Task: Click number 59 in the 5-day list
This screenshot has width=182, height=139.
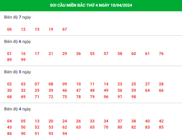Action: (134, 90)
